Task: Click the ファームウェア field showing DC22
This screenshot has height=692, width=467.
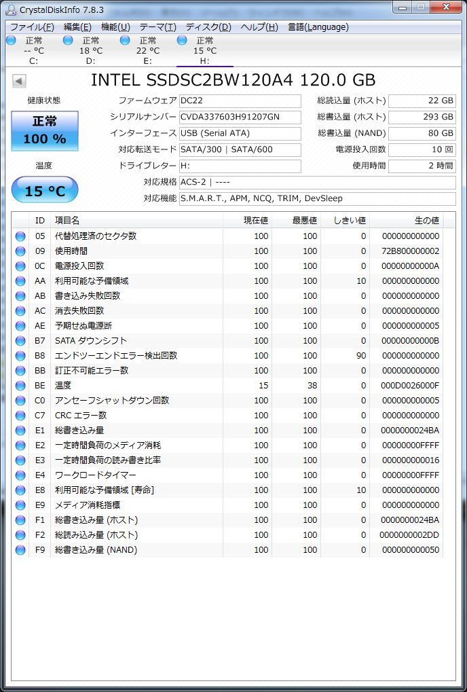Action: 240,101
